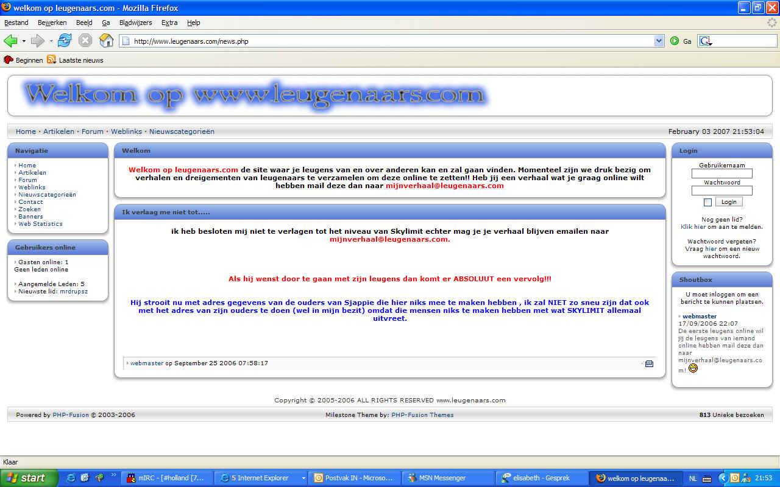
Task: Go to the home page icon
Action: tap(106, 41)
